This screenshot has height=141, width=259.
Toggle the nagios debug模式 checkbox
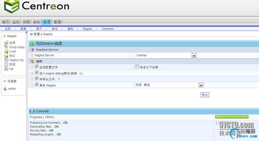[x=37, y=73]
